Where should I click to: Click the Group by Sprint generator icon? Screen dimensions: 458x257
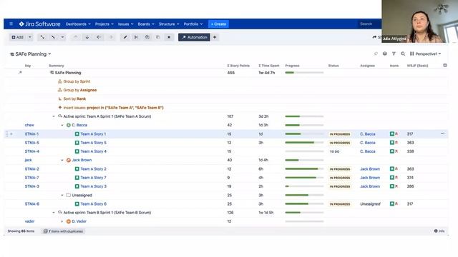[x=60, y=81]
